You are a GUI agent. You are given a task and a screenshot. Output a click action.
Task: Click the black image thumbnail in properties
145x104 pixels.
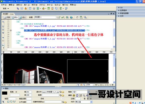[5, 93]
